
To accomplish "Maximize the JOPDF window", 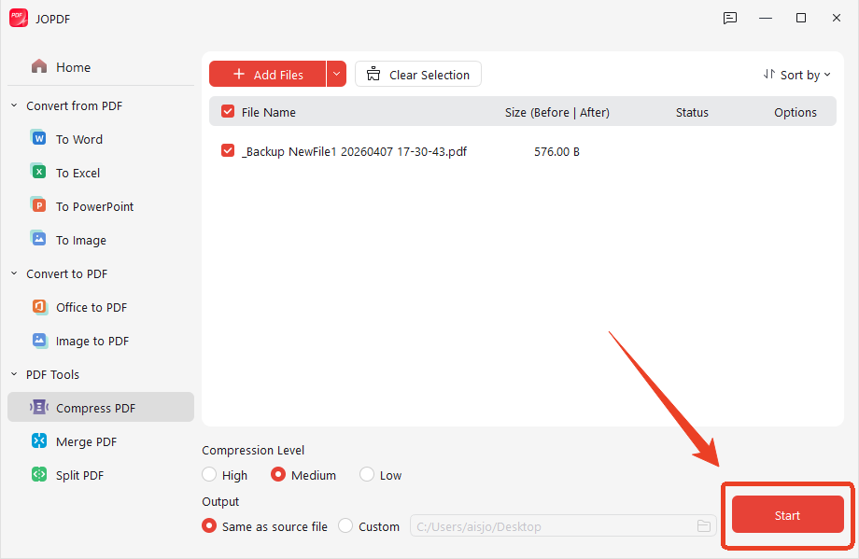I will (801, 18).
